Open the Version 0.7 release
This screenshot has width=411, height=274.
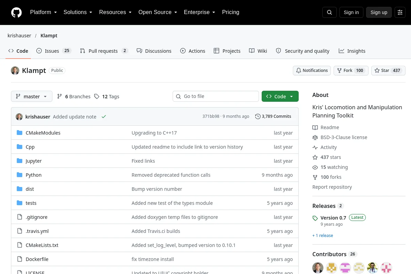333,217
